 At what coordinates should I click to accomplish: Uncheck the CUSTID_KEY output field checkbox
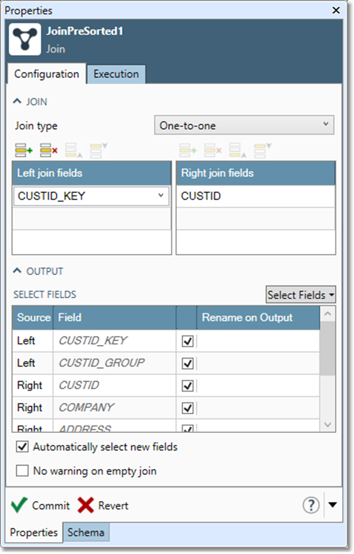[187, 341]
